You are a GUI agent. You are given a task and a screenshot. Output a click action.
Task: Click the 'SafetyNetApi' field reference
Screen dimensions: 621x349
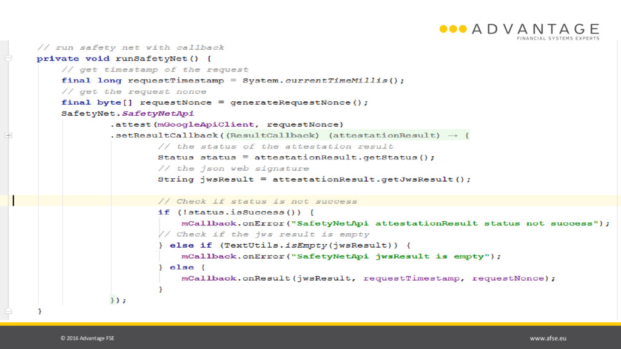[x=158, y=113]
